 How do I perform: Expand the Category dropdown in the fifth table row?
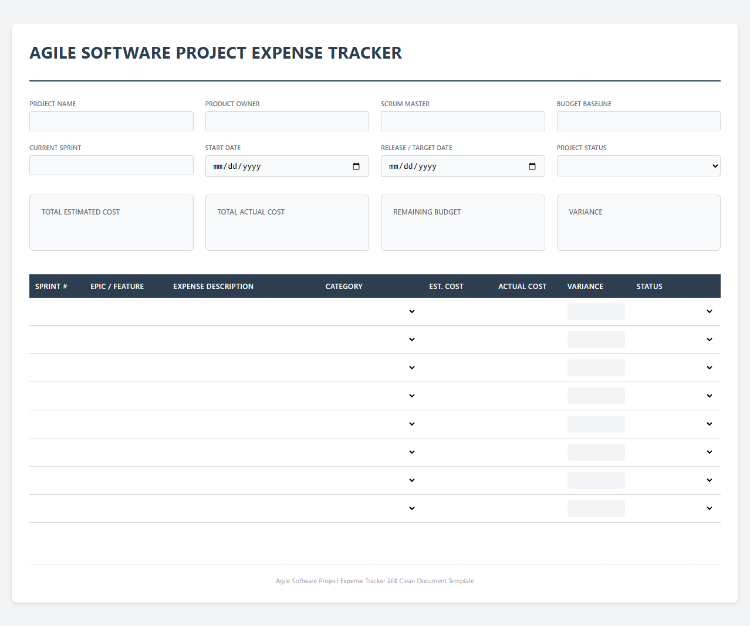coord(371,424)
